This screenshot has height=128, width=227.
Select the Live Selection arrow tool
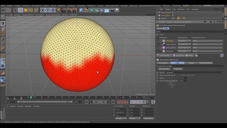coord(15,10)
